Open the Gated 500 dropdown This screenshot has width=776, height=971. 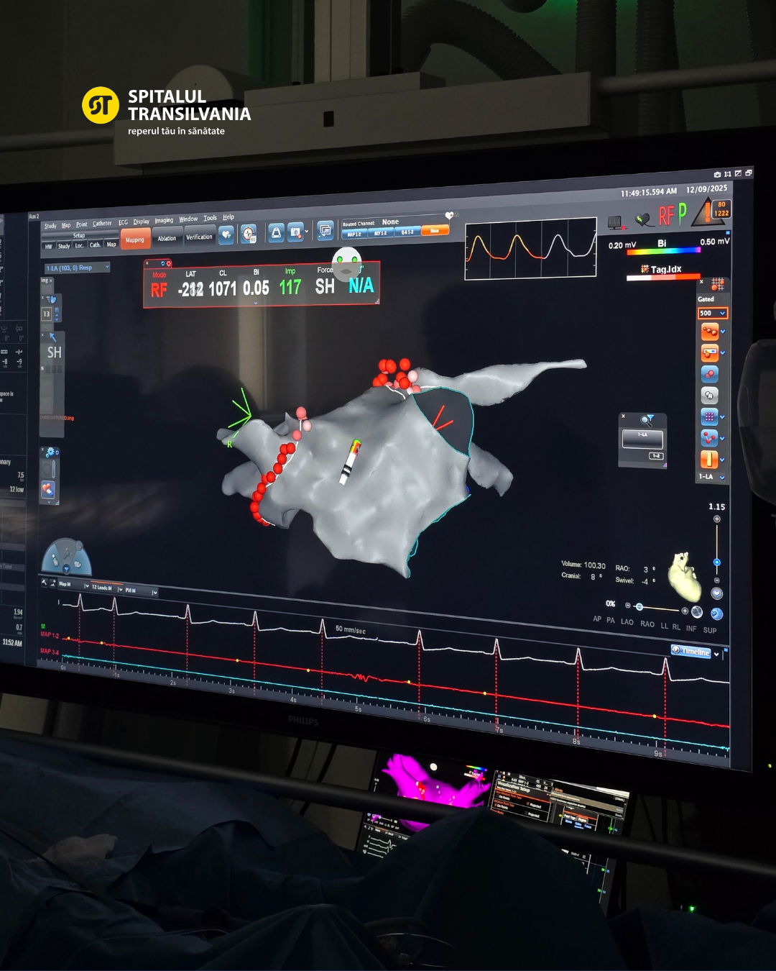coord(712,313)
